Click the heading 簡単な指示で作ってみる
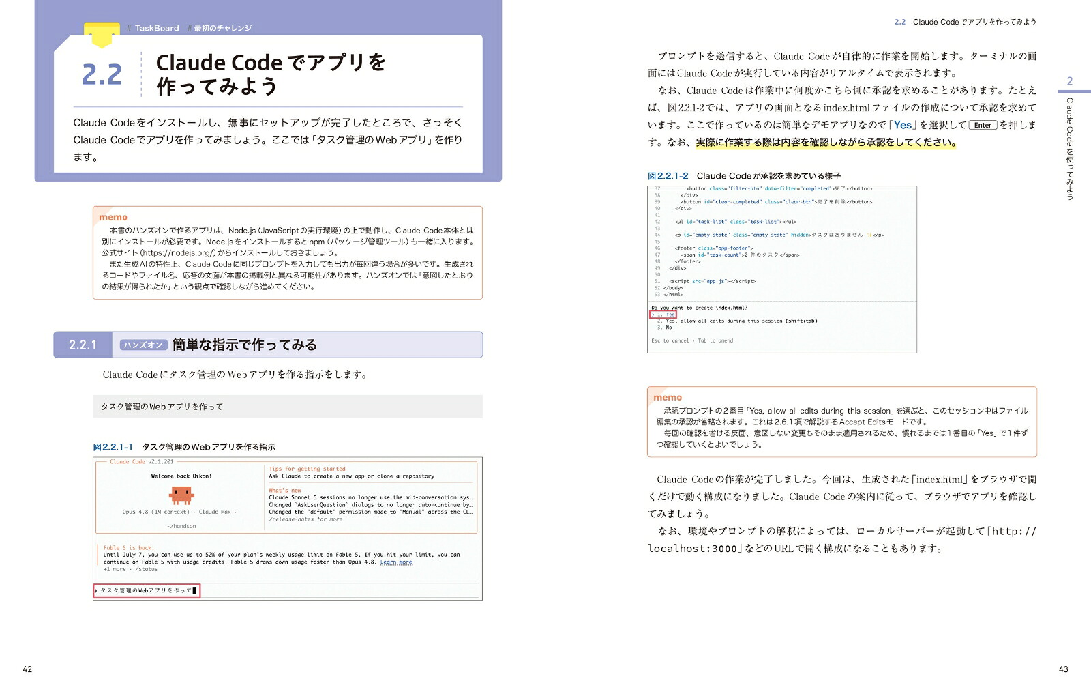The image size is (1091, 696). click(244, 345)
